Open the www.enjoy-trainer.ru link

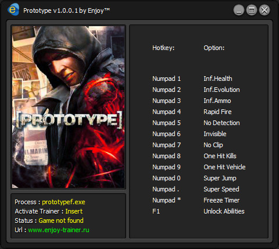pos(59,230)
